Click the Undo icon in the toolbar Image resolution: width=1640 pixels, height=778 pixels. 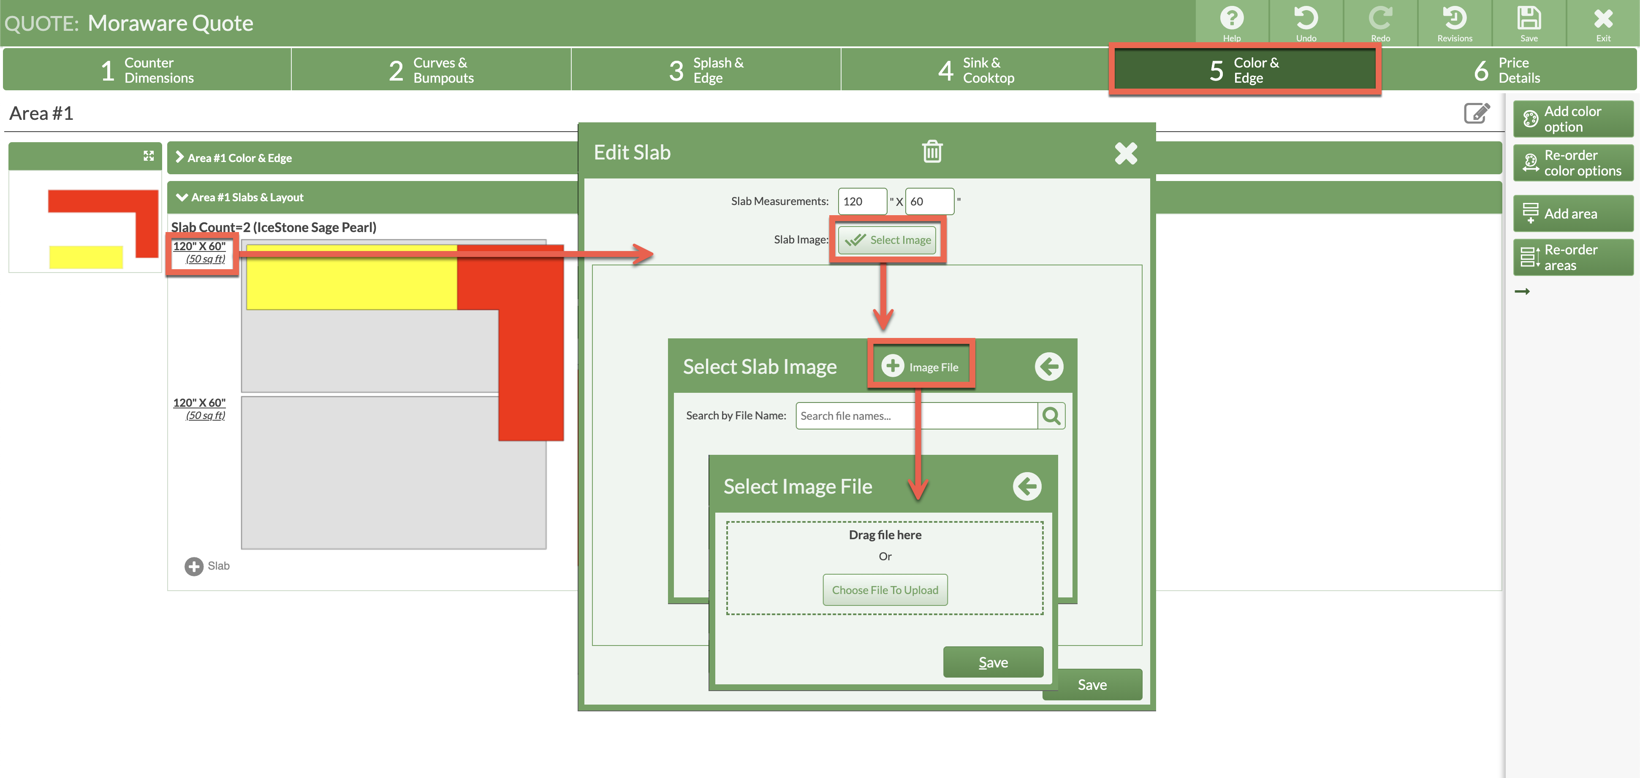(1306, 19)
